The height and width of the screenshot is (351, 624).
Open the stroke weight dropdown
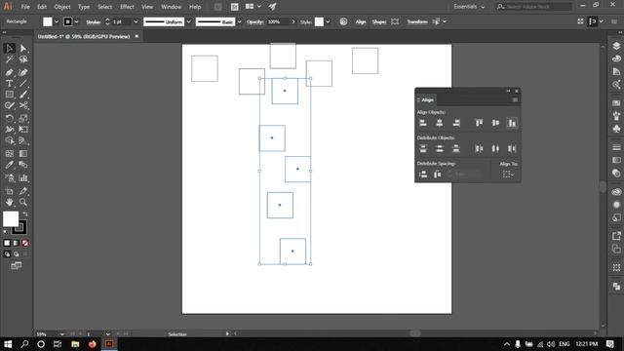[x=136, y=21]
